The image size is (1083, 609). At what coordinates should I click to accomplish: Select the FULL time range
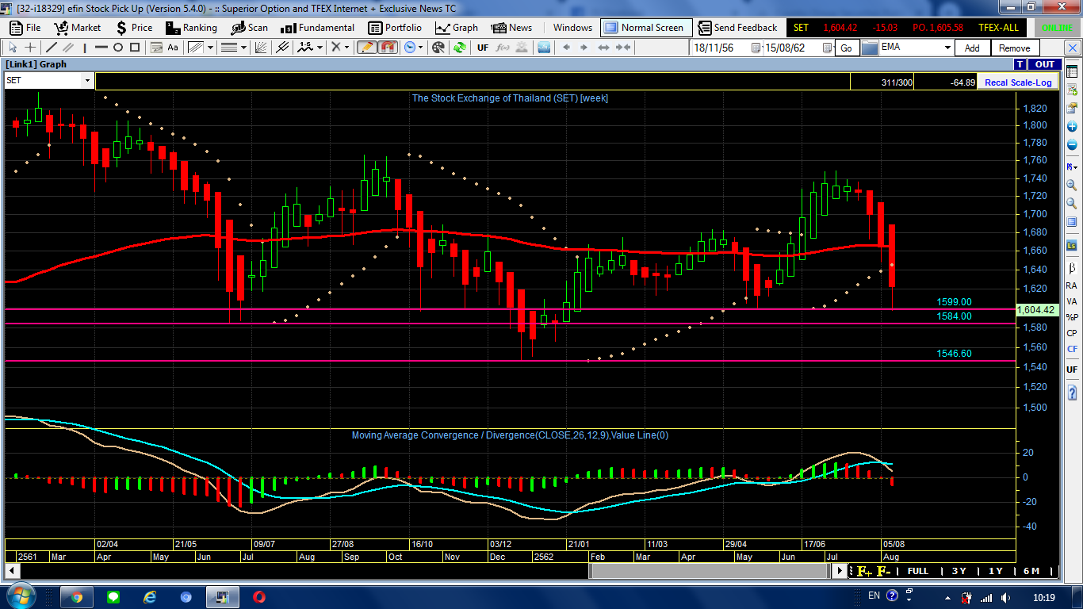(x=918, y=571)
